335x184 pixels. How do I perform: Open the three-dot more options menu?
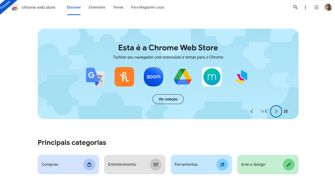click(x=305, y=7)
